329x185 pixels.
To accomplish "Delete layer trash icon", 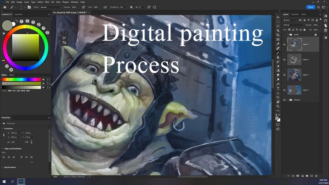I will [x=316, y=176].
